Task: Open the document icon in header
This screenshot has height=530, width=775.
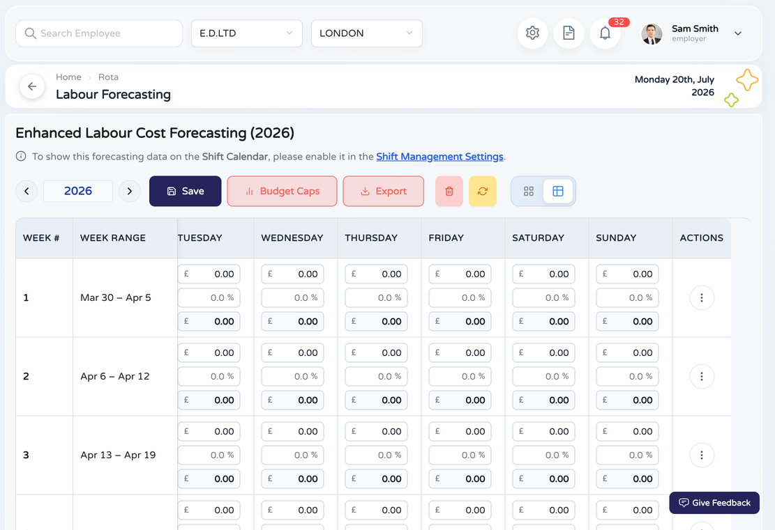Action: [x=569, y=33]
